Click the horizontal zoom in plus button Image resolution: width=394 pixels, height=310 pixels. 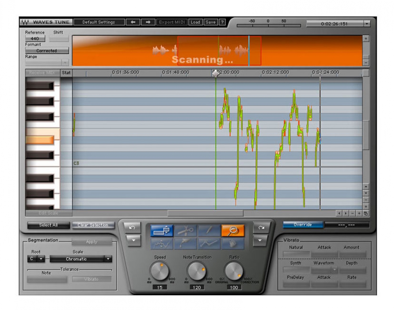tap(359, 213)
